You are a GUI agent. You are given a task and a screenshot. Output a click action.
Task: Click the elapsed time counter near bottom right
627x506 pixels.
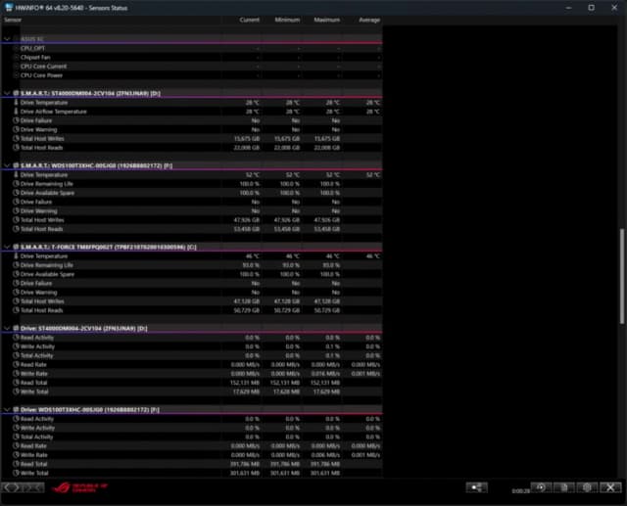[x=520, y=490]
